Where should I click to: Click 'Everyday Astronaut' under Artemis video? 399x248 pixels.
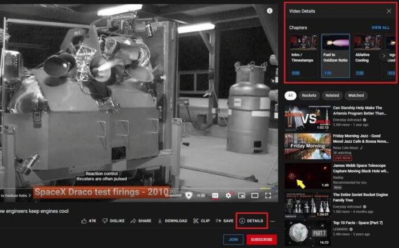pyautogui.click(x=347, y=119)
